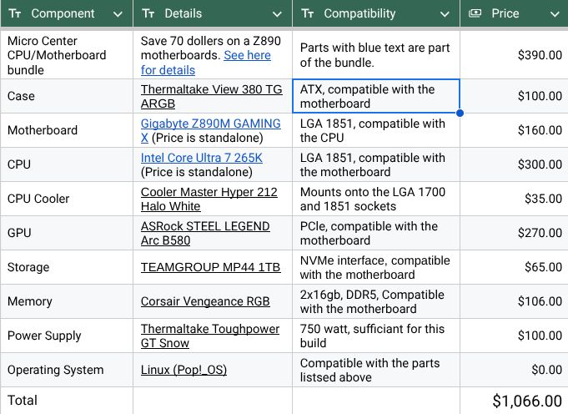Select the 'Power Supply' component cell
Screen dimensions: 568x414
pyautogui.click(x=67, y=336)
